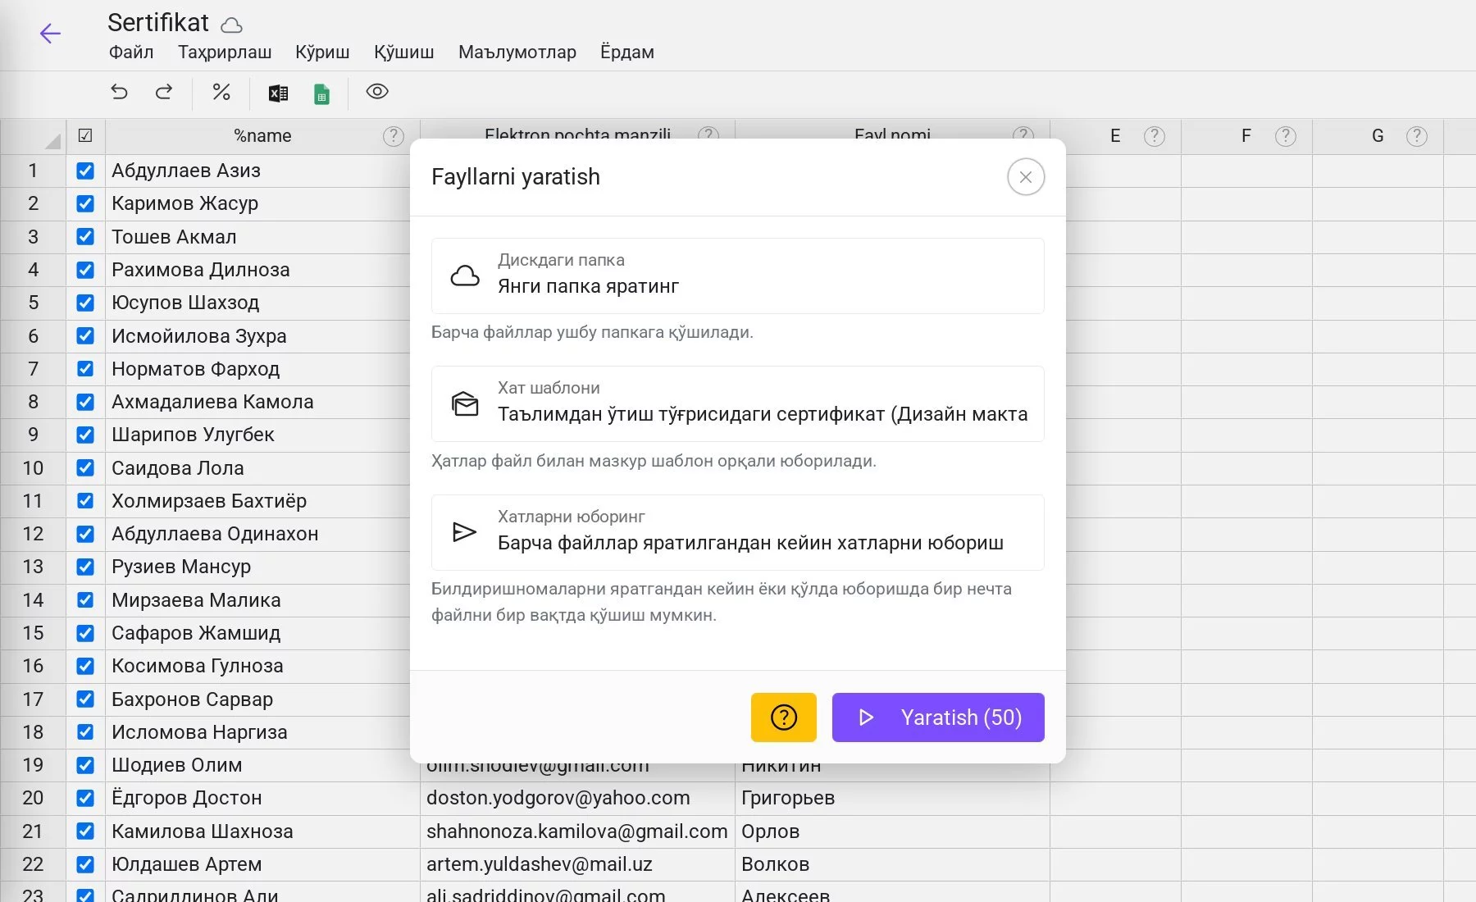1476x902 pixels.
Task: Click the Sertifikat document title
Action: click(x=158, y=23)
